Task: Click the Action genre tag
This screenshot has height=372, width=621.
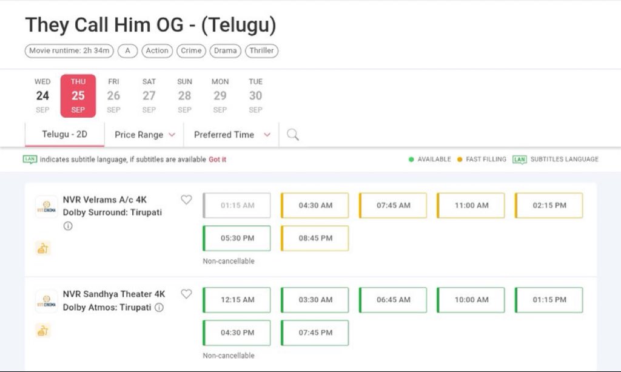Action: (157, 51)
